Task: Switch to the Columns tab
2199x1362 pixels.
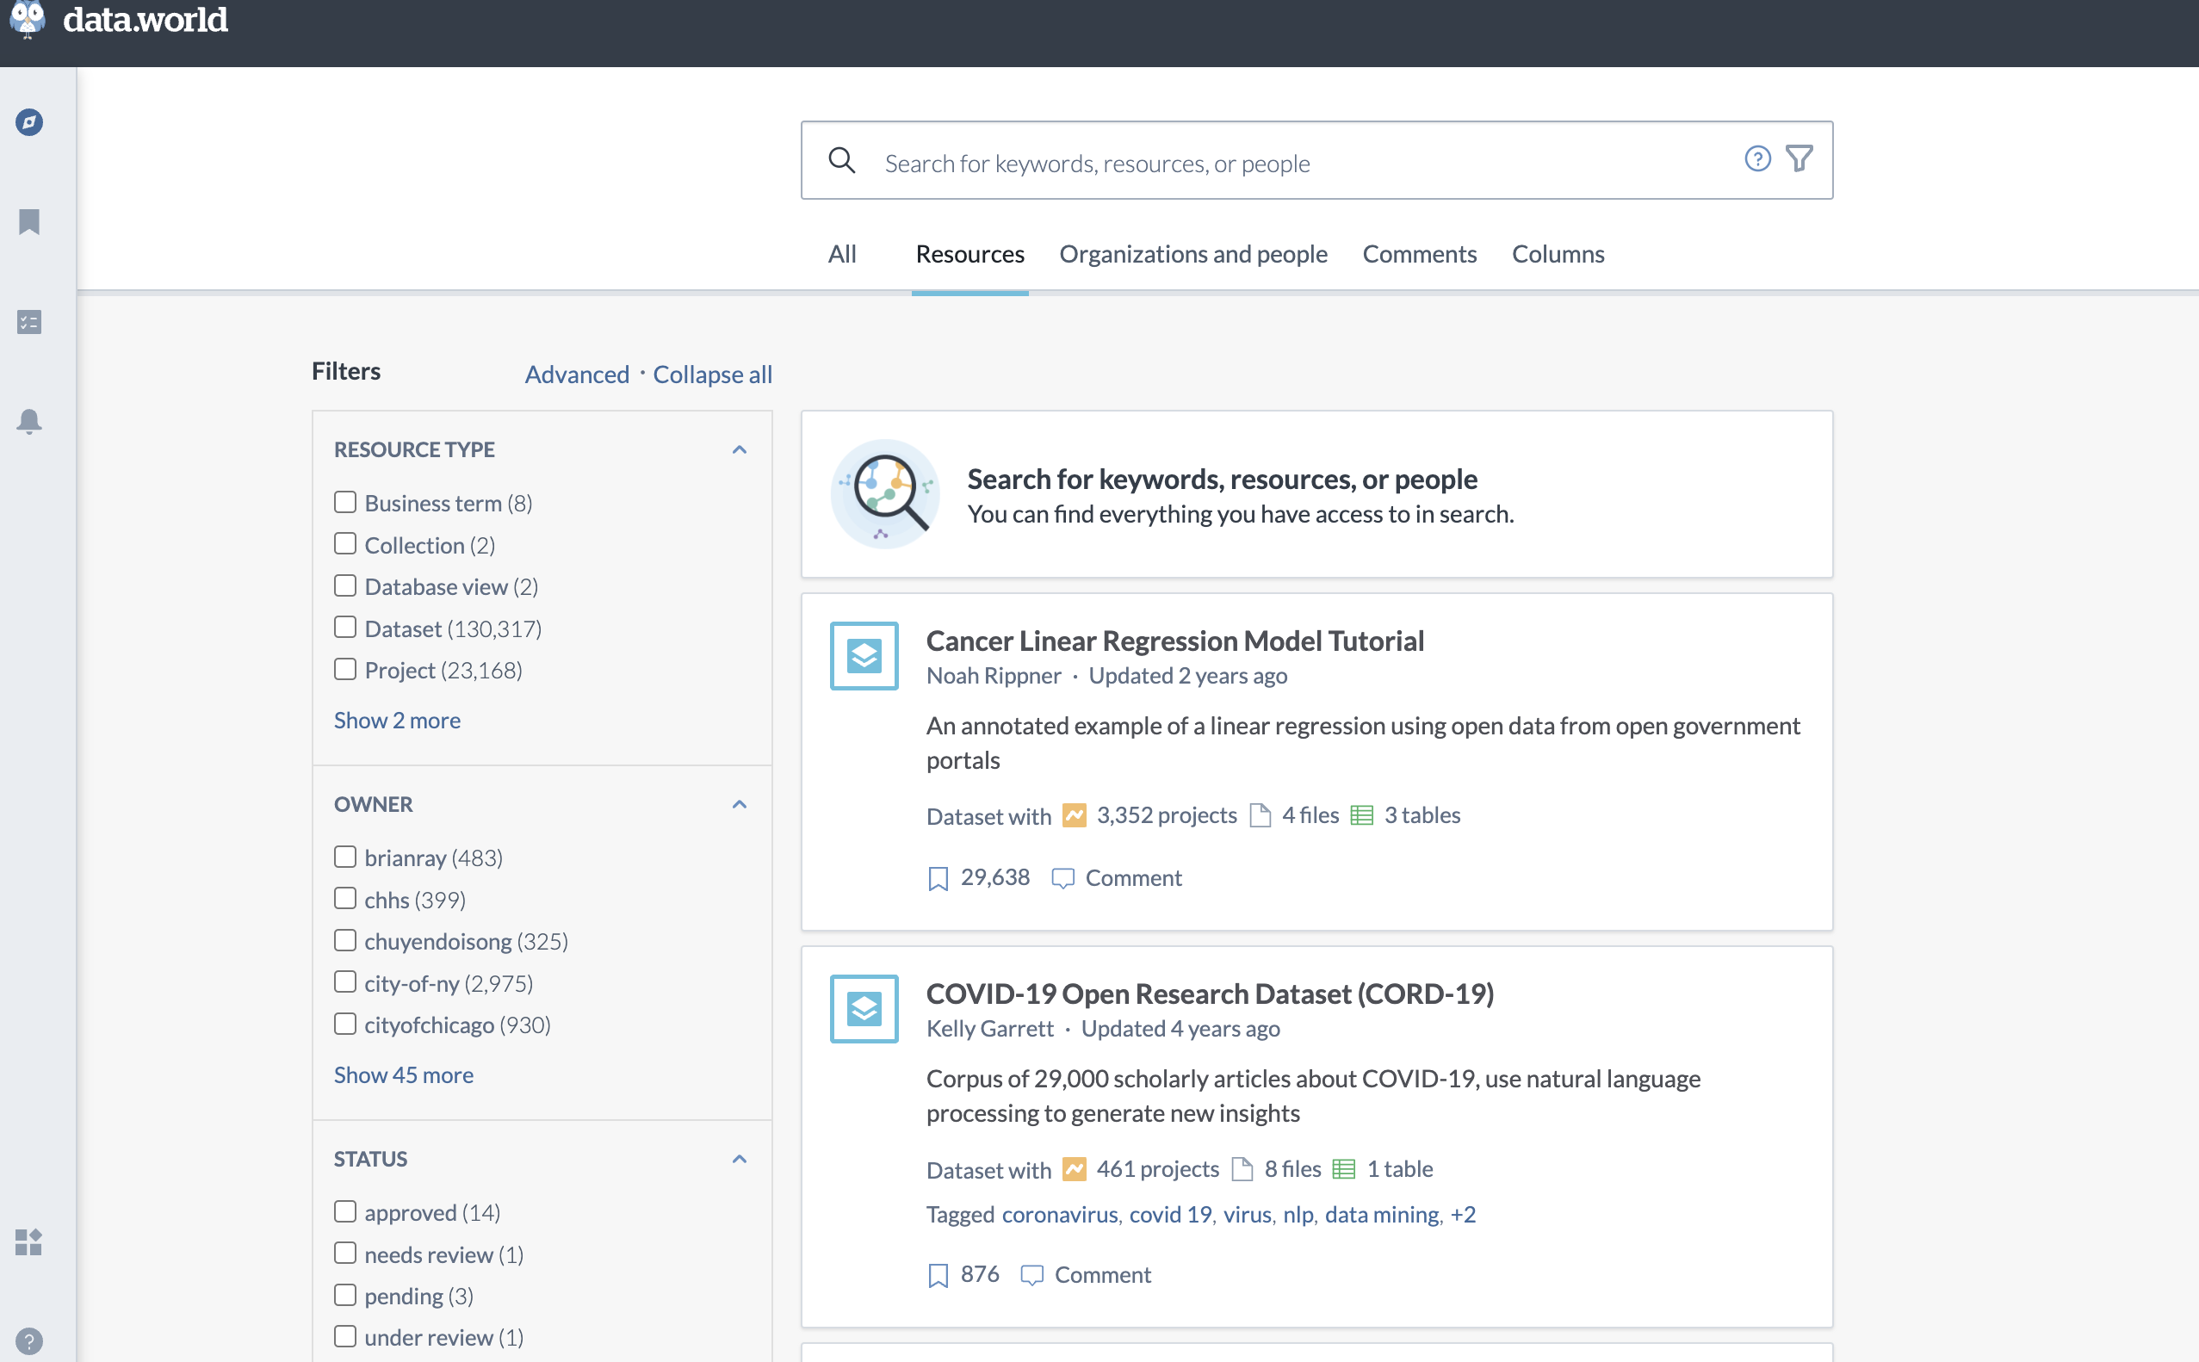Action: [1558, 254]
